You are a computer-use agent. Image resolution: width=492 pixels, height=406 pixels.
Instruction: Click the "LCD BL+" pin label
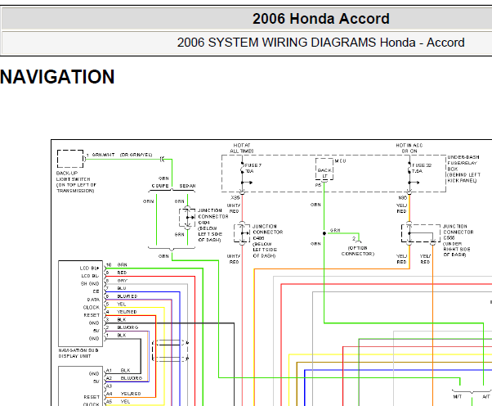tap(89, 268)
